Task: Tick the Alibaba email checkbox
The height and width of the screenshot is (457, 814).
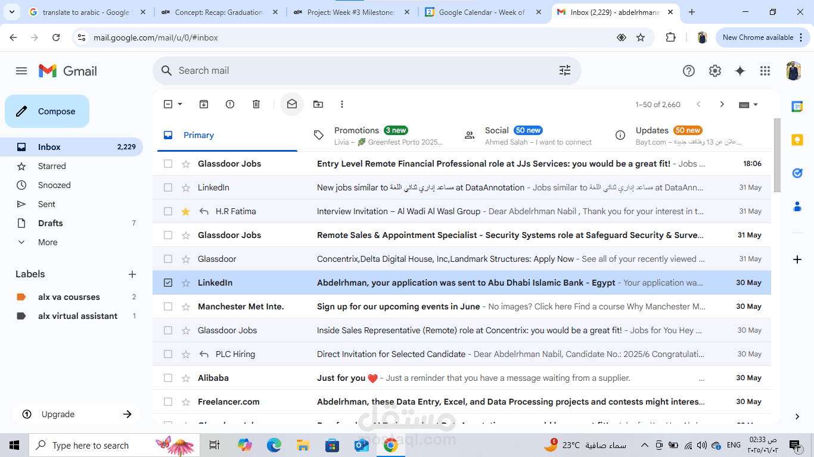Action: [168, 378]
